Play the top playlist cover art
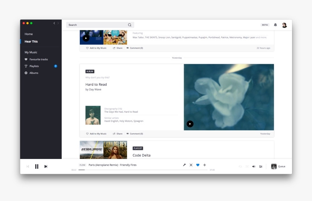This screenshot has height=201, width=312. point(86,38)
